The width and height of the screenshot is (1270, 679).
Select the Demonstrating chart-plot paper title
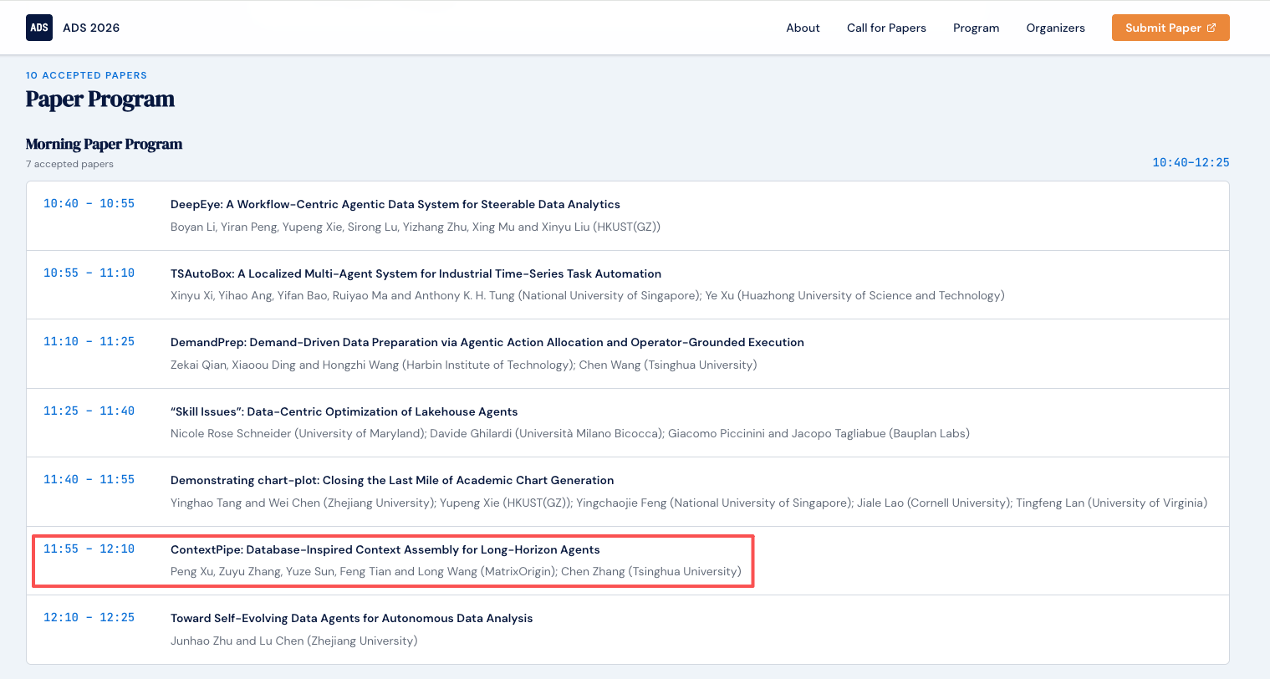(x=392, y=480)
